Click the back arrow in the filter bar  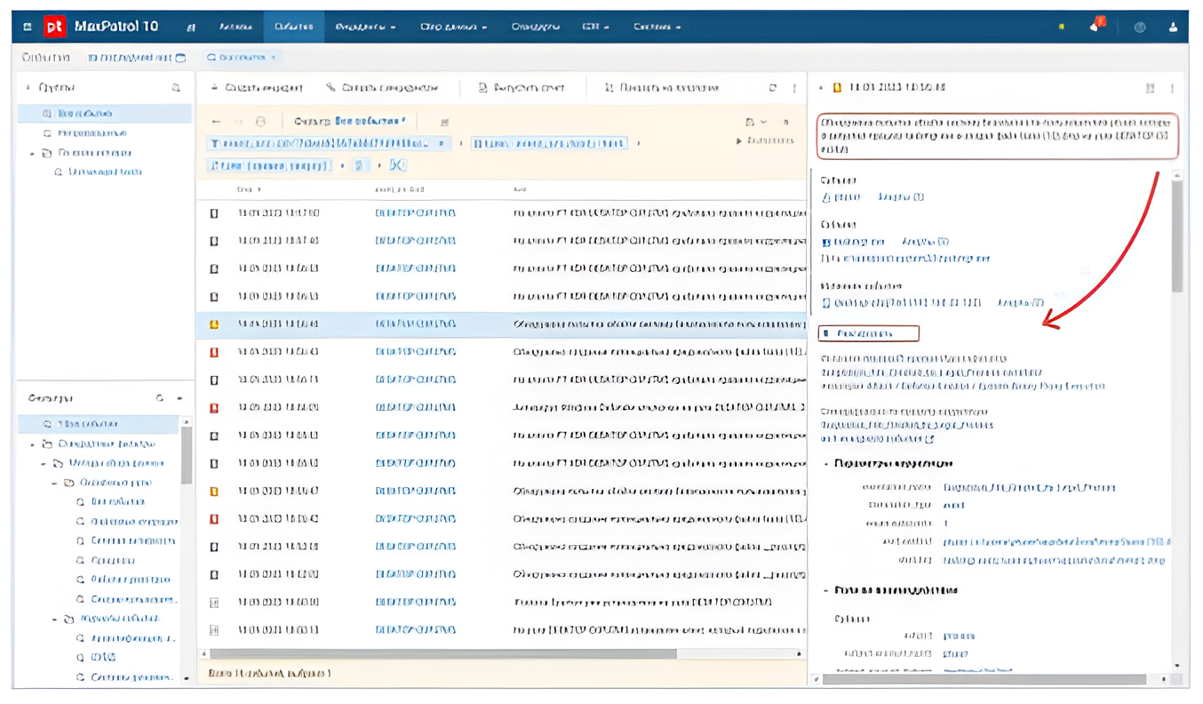click(216, 121)
